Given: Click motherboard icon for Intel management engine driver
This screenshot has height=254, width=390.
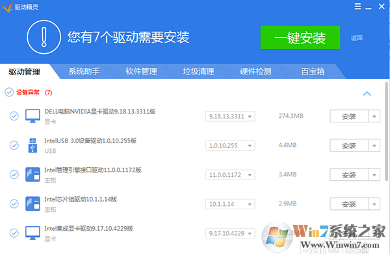Looking at the screenshot, I should coord(32,174).
